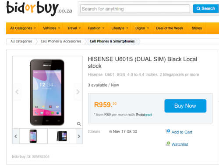Expand the Lifestyle menu arrow
The height and width of the screenshot is (165, 219).
point(127,28)
